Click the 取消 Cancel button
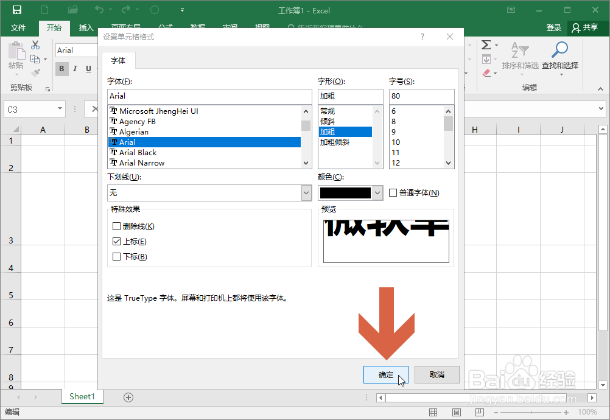Screen dimensions: 610x420 [x=436, y=374]
